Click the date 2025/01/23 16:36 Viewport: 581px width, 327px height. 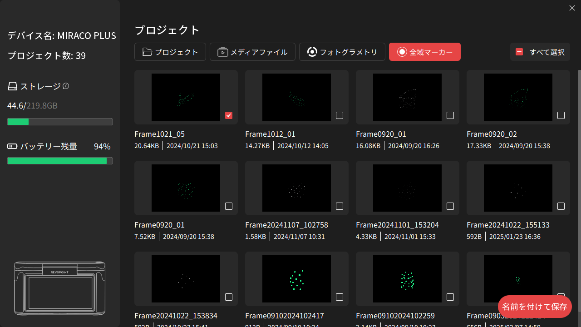tap(515, 237)
